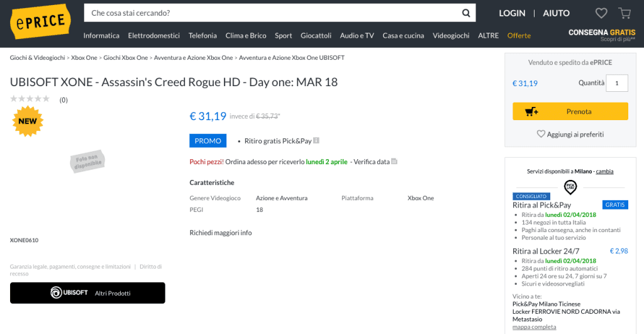Click the review count (0)

coord(64,100)
